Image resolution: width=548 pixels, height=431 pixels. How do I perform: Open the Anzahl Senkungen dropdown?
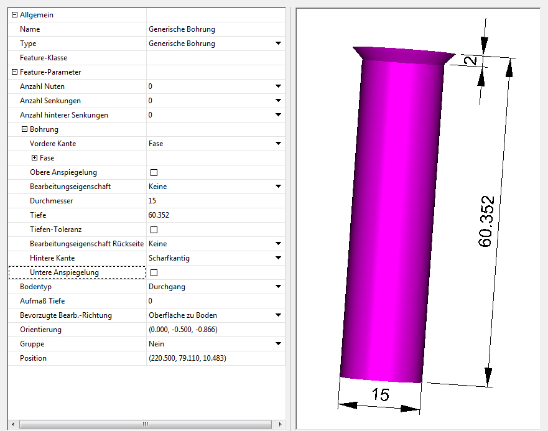pyautogui.click(x=278, y=101)
